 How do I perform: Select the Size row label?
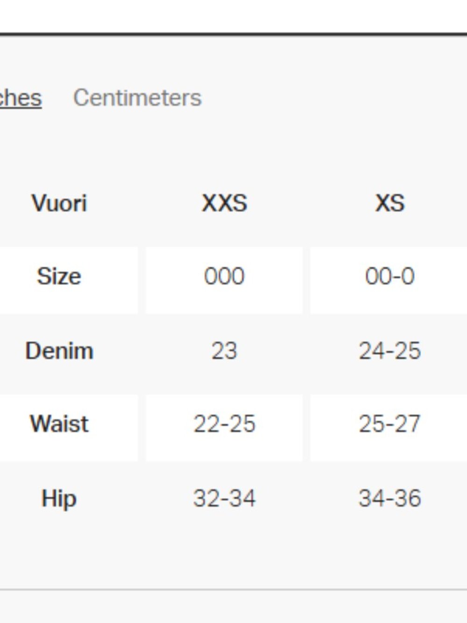[x=59, y=276]
